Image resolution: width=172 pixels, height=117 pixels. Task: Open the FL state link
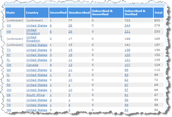click(8, 60)
